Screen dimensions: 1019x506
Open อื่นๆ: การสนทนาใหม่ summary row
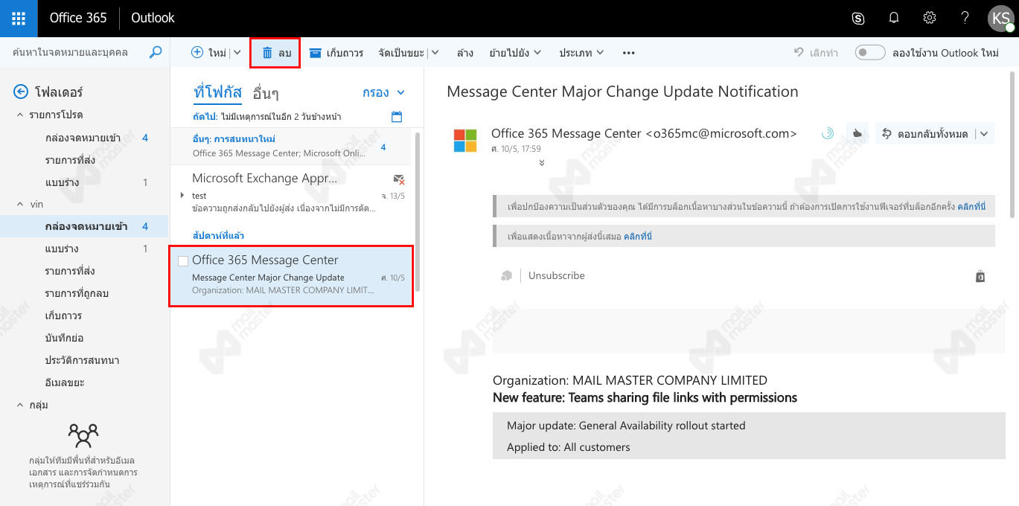(290, 147)
